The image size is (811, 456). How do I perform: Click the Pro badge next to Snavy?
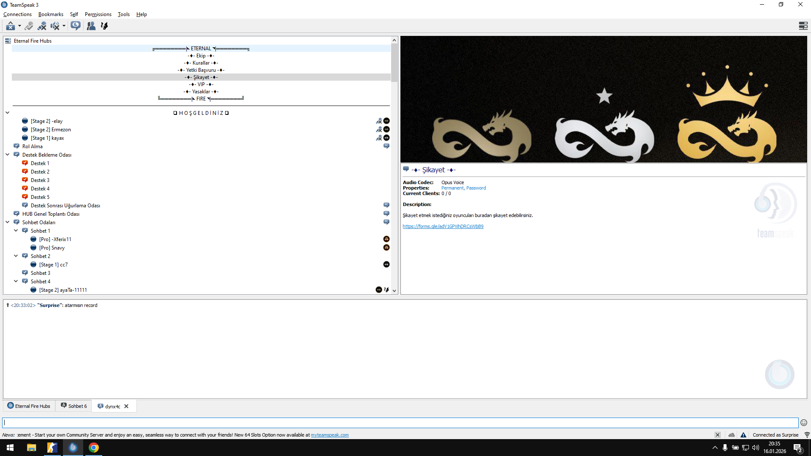(x=386, y=248)
